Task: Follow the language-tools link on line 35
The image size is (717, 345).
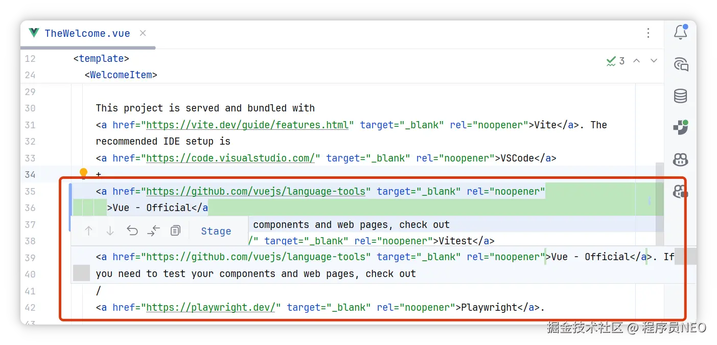Action: 256,191
